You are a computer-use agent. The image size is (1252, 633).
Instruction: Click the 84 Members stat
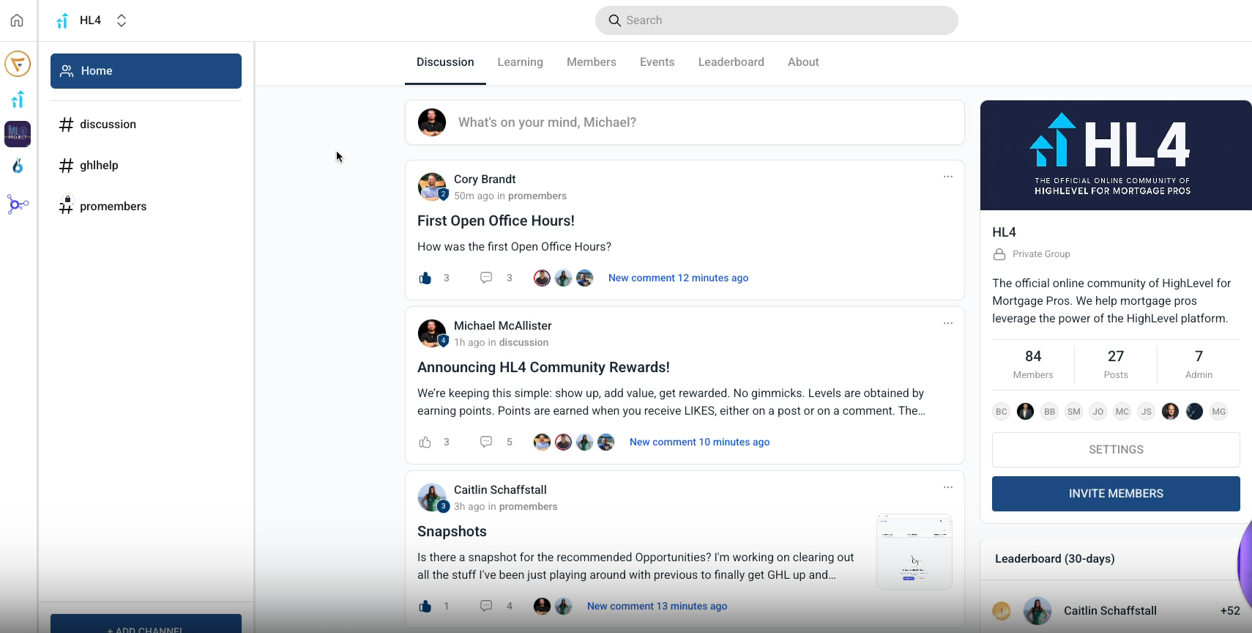coord(1033,364)
